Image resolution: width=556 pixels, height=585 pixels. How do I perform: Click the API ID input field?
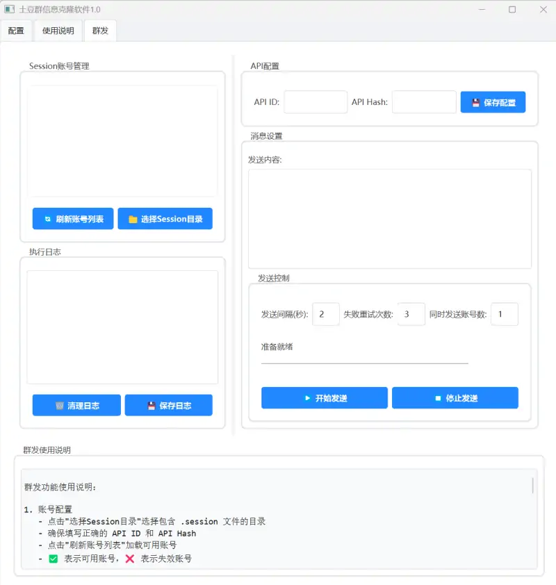[x=316, y=102]
